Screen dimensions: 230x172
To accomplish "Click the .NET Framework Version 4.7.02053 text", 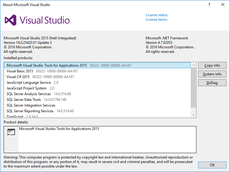I will [159, 43].
